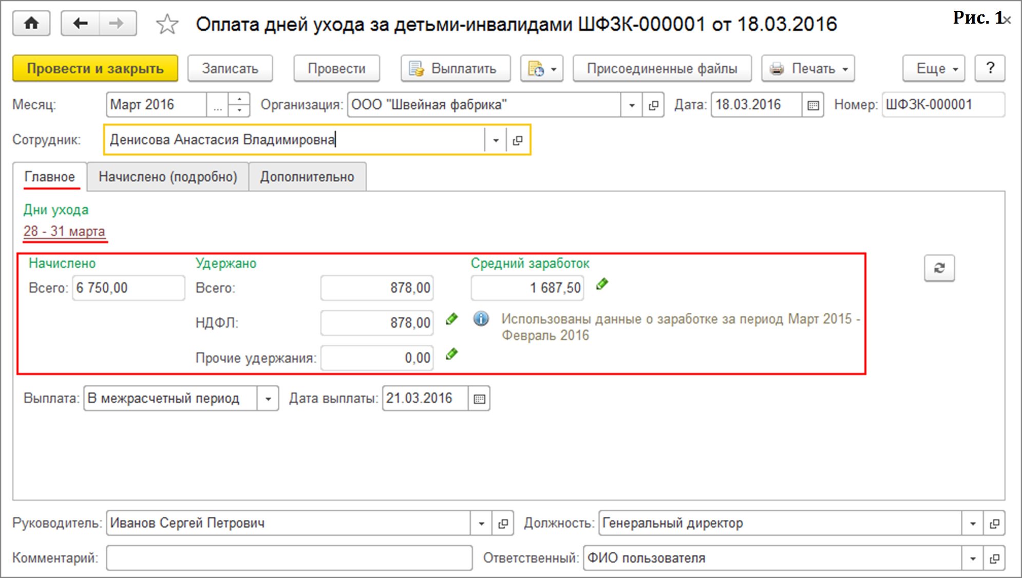Switch to Начислено (подробно) tab

tap(168, 177)
